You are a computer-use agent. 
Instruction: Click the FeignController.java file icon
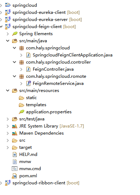pos(28,69)
